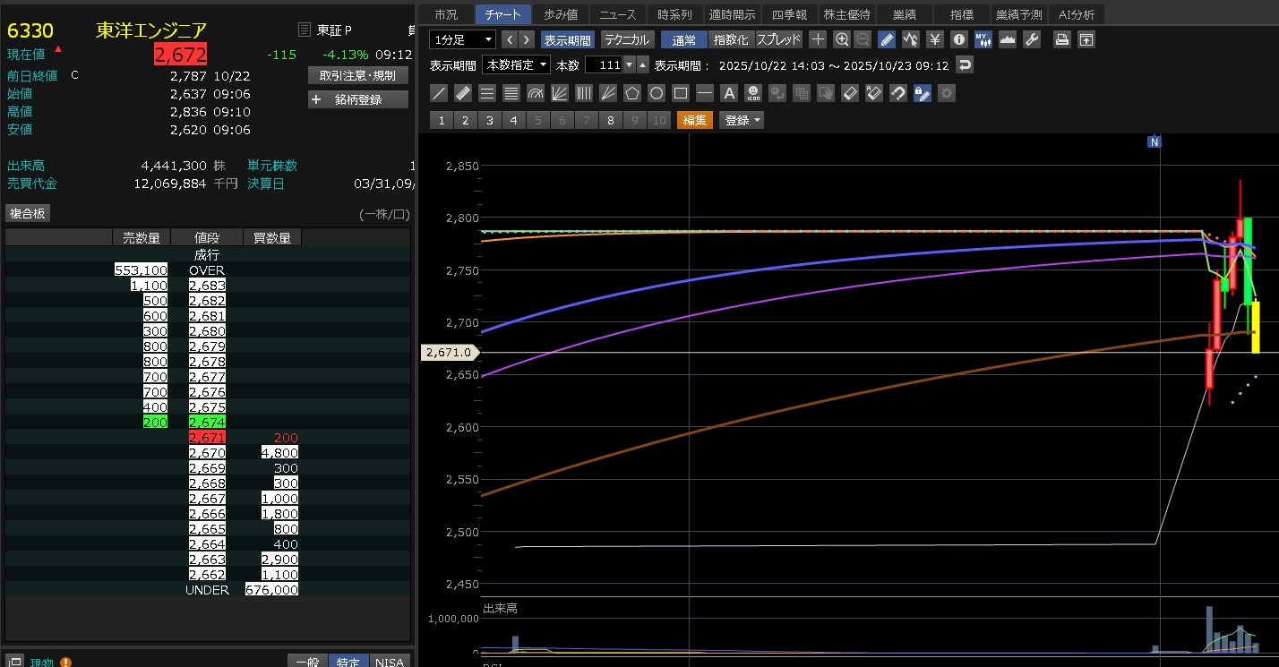
Task: Toggle the 表示期間 display button
Action: point(568,39)
